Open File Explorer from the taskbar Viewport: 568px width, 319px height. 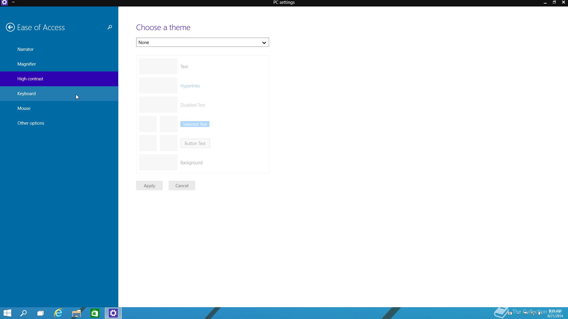tap(76, 313)
